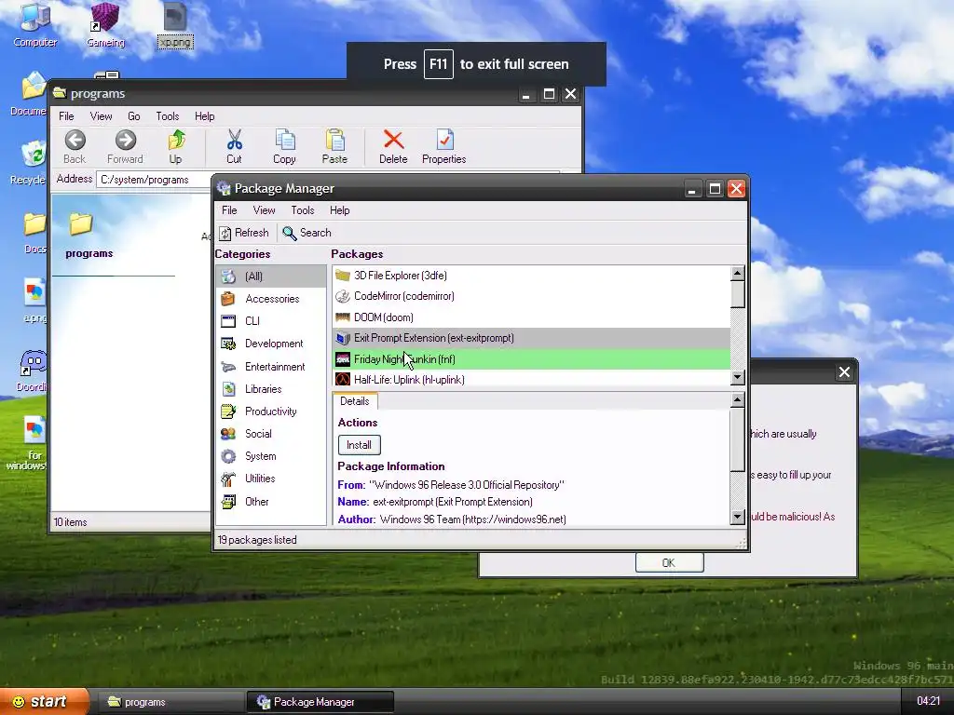Open the Accessories category
Viewport: 954px width, 715px height.
[271, 299]
